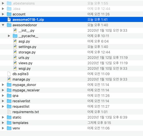
Task: Select the .ebextensions folder name
Action: (24, 3)
